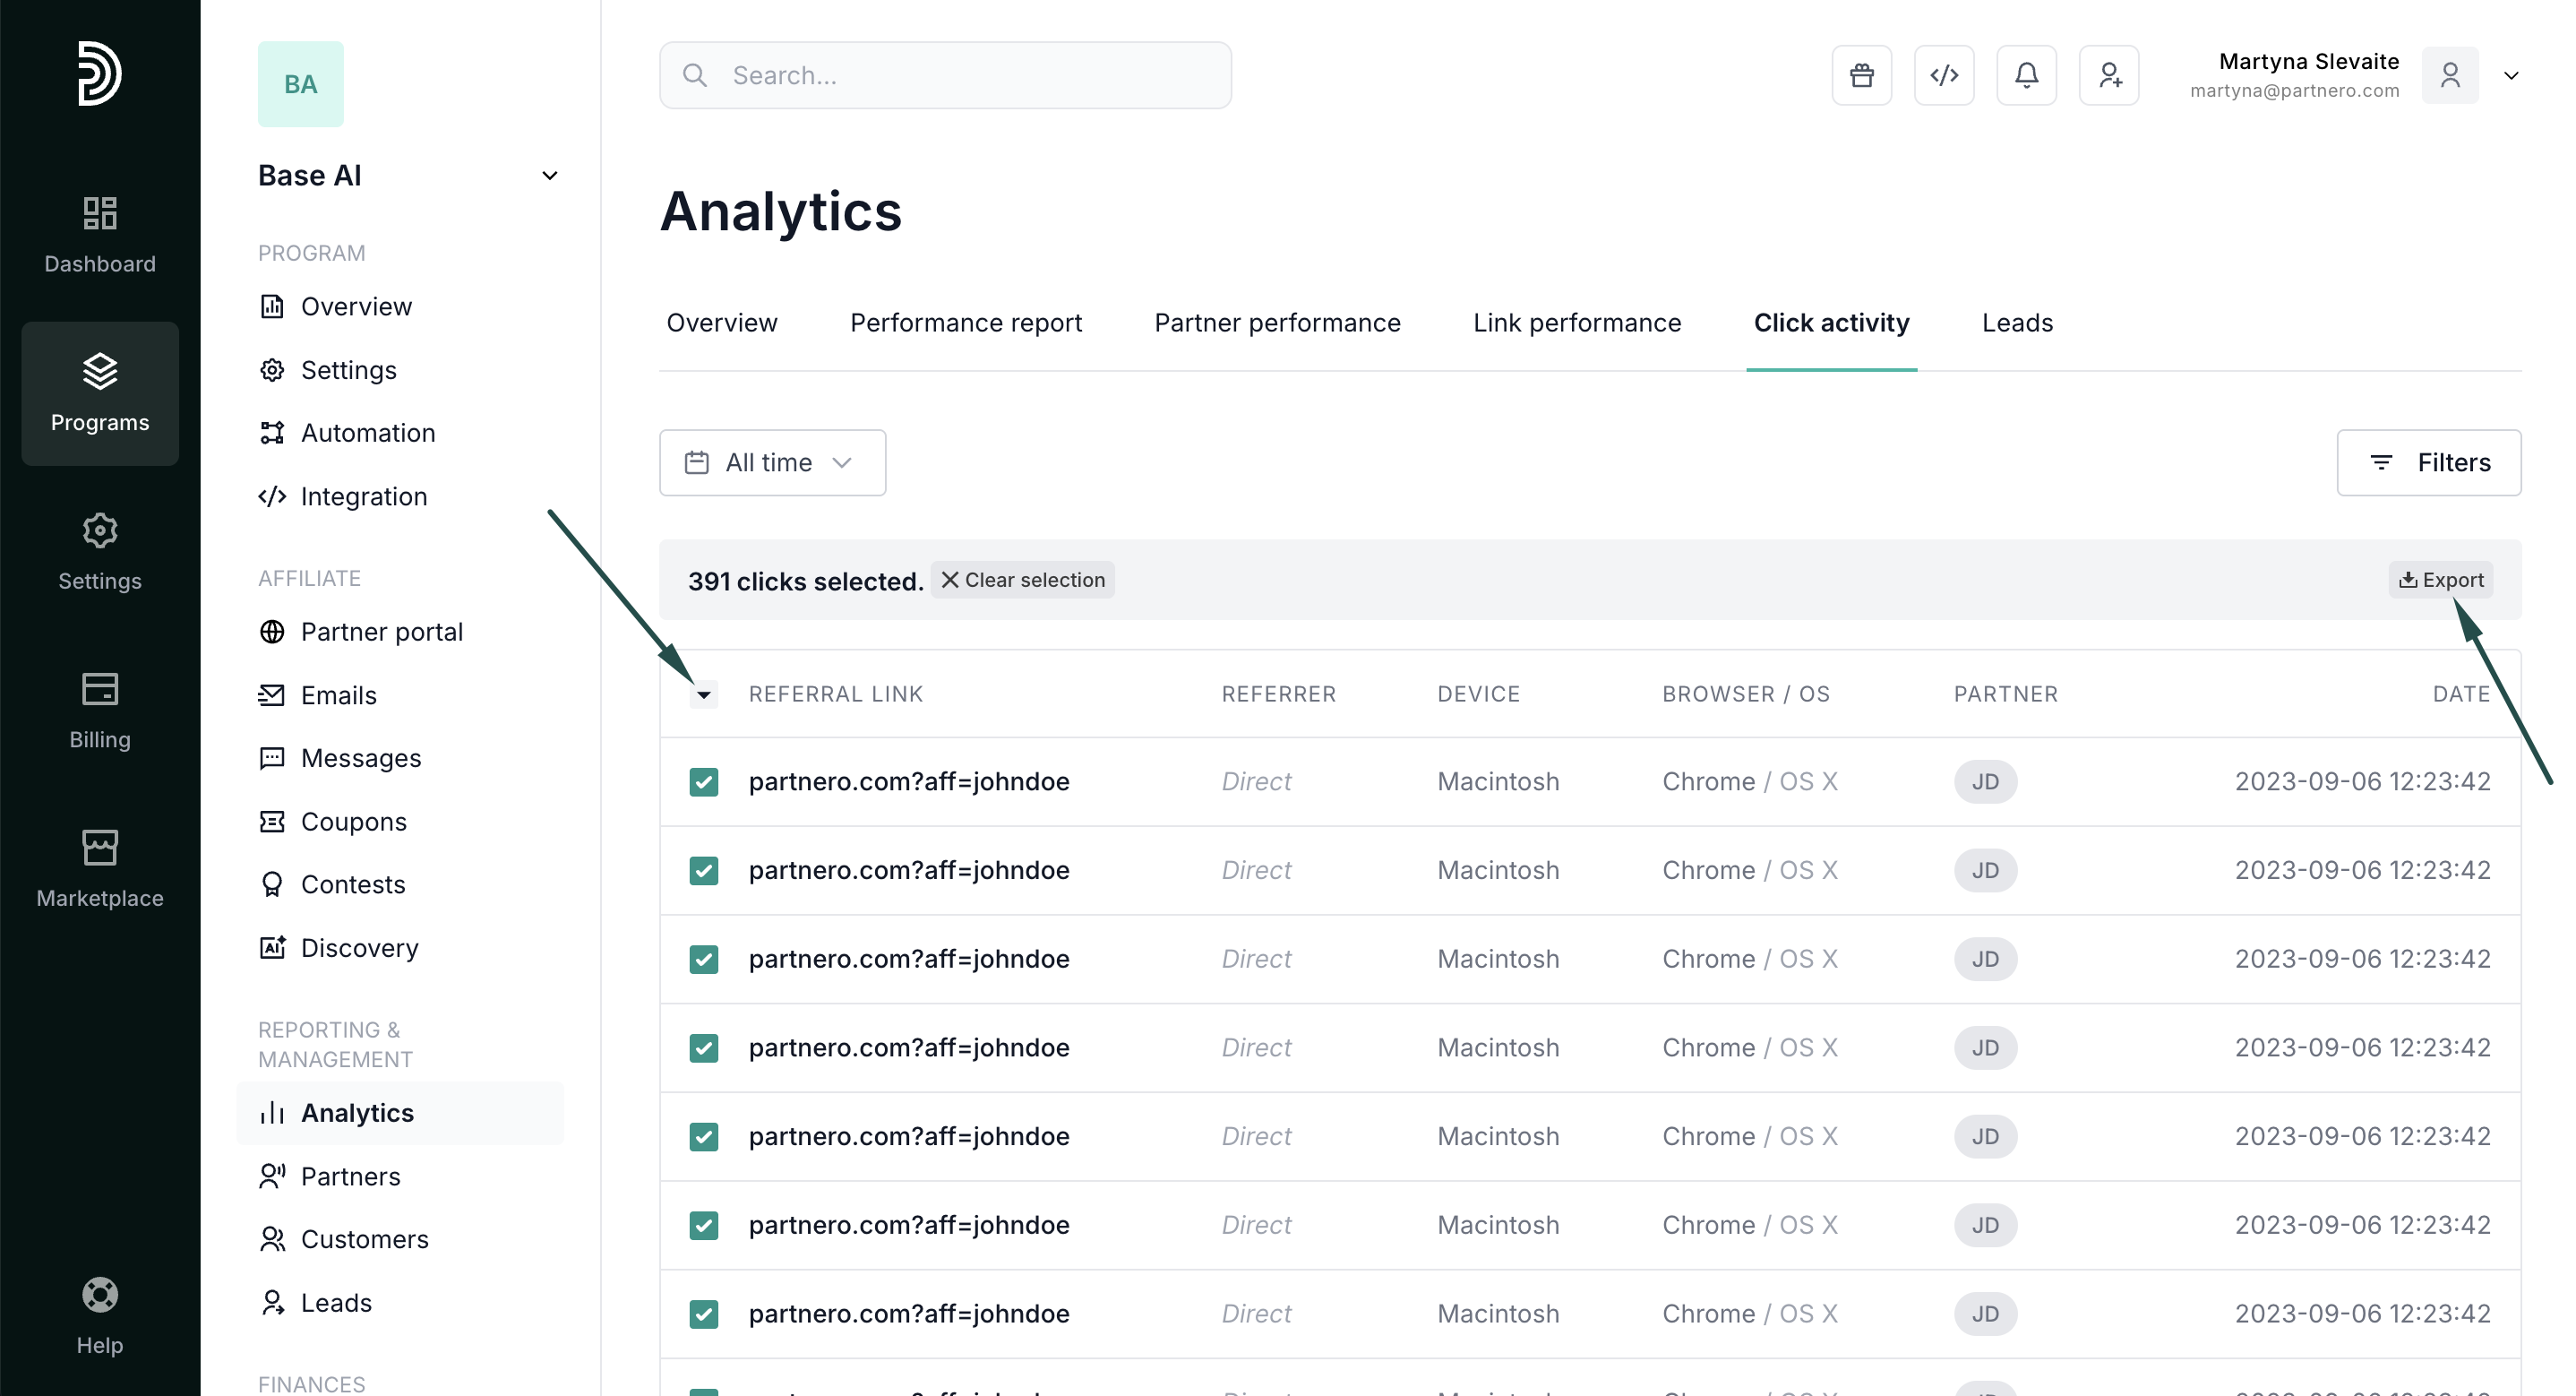Screen dimensions: 2576x1396
Task: Toggle the sixth row checkbox
Action: coord(704,1225)
